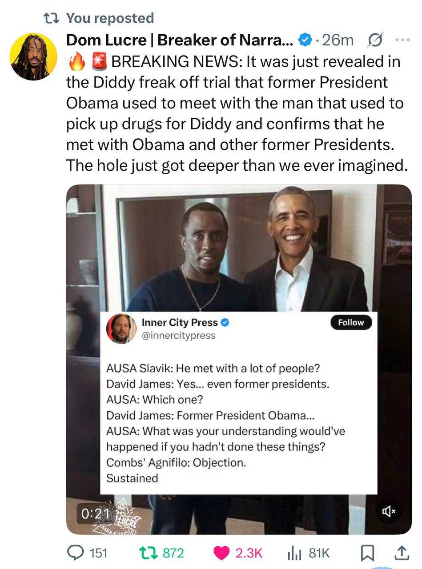This screenshot has height=569, width=422.
Task: Bookmark this post
Action: [x=366, y=553]
